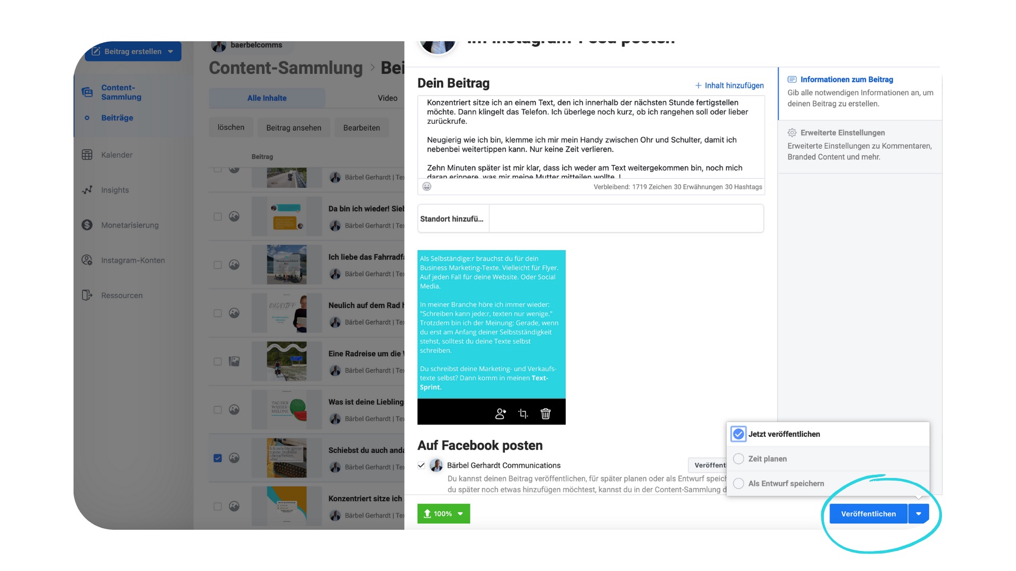Click the Kalender navigation icon
The height and width of the screenshot is (571, 1016).
(x=87, y=155)
